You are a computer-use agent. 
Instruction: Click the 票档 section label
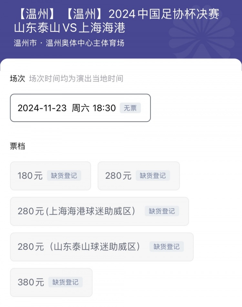[x=17, y=146]
